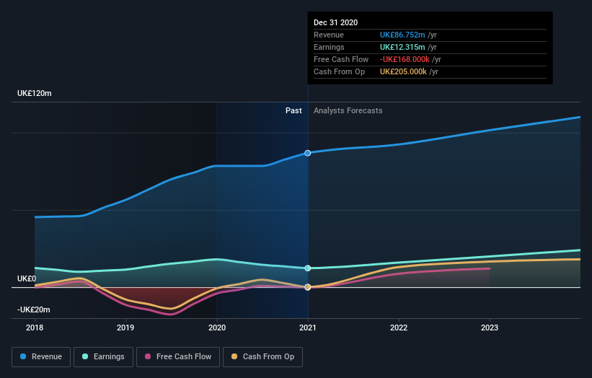
Task: Toggle the Revenue legend button
Action: pos(41,357)
